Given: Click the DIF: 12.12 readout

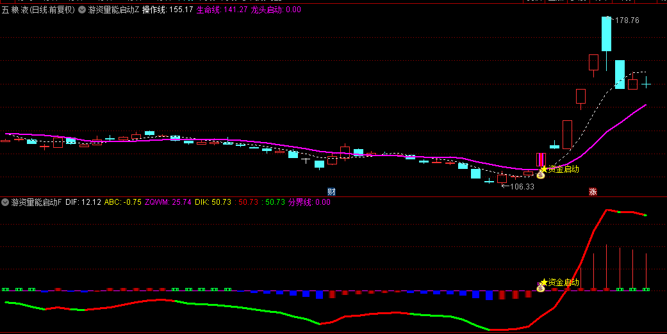Looking at the screenshot, I should [83, 202].
